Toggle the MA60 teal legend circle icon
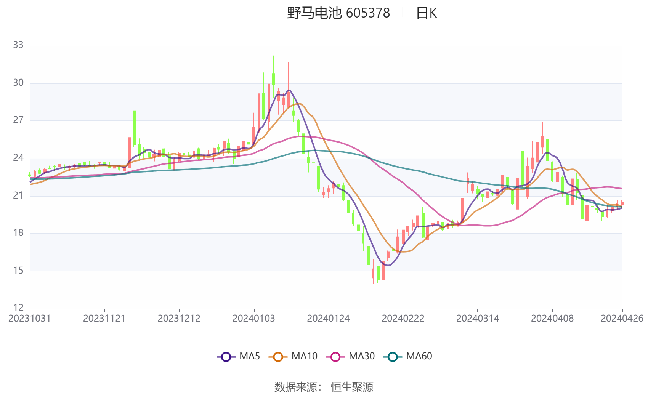 click(x=393, y=357)
